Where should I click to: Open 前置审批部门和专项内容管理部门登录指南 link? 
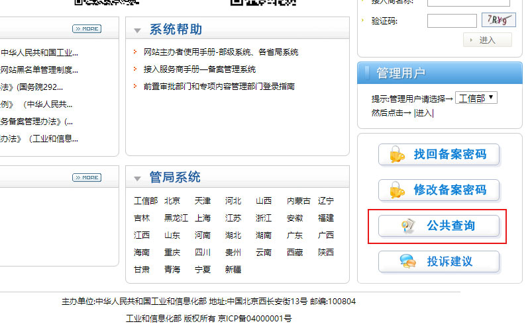(219, 87)
